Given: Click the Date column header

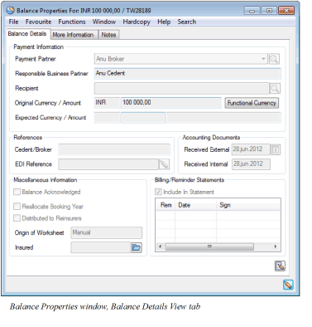Looking at the screenshot, I should (195, 205).
